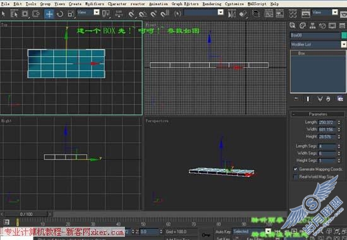Increase the Width Segs spinner
347x240 pixels.
[x=339, y=152]
